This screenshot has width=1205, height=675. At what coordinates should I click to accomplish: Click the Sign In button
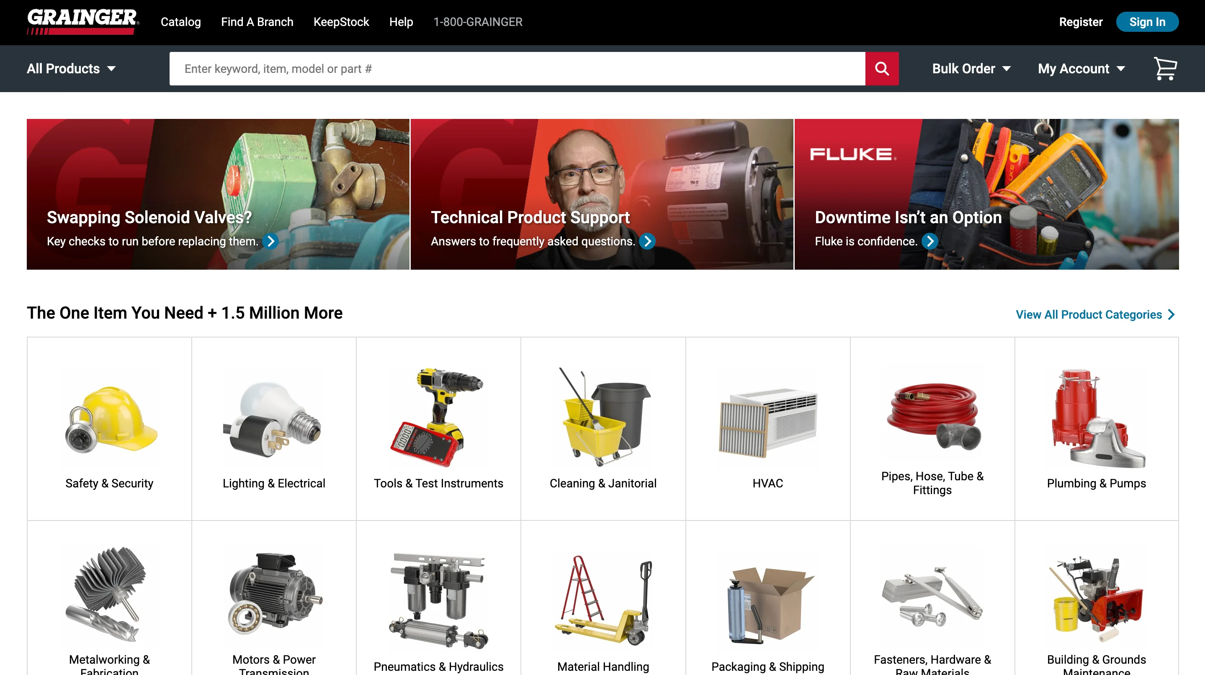coord(1147,22)
